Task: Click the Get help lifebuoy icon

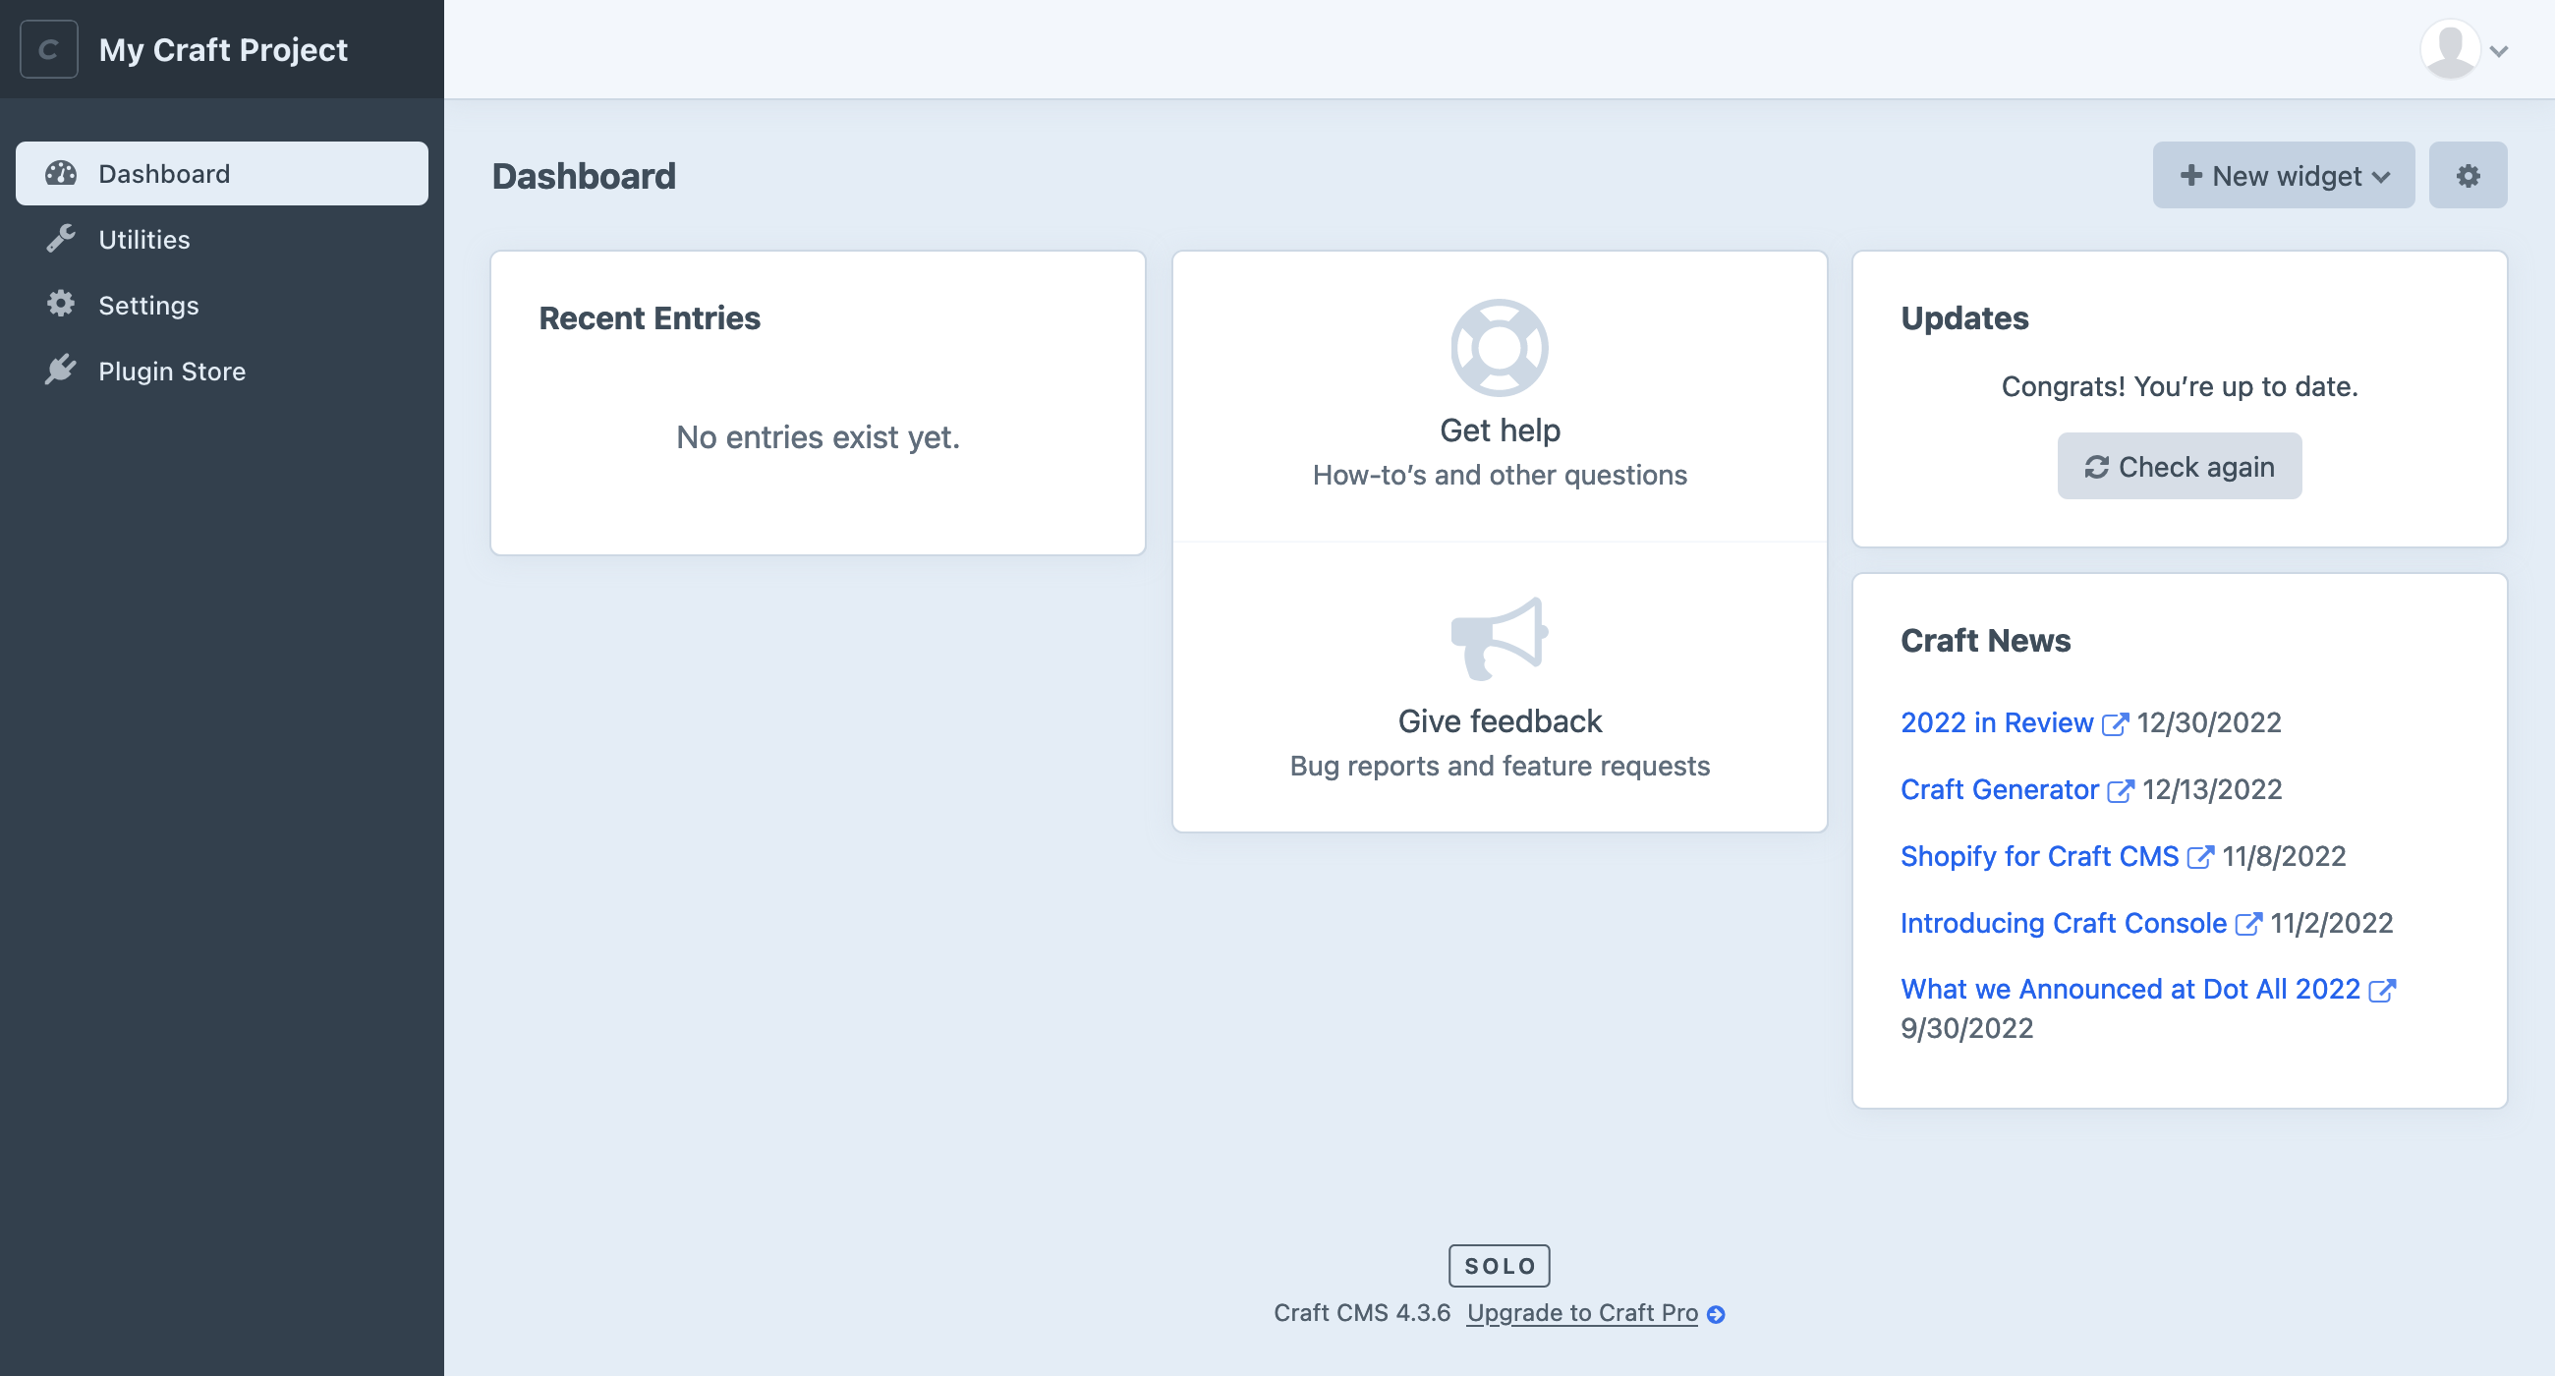Action: coord(1499,347)
